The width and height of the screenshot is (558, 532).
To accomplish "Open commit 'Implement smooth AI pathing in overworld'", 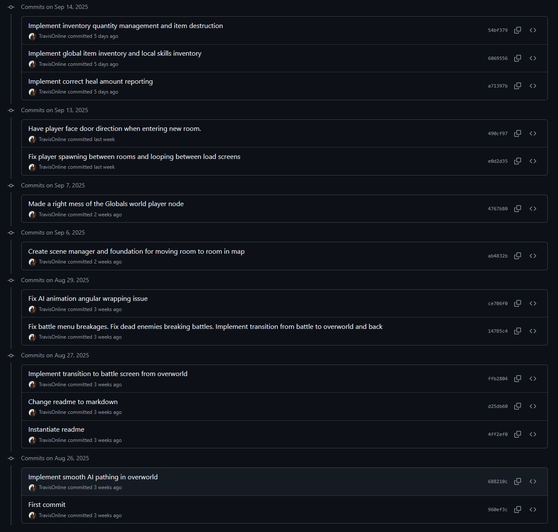I will pyautogui.click(x=93, y=477).
